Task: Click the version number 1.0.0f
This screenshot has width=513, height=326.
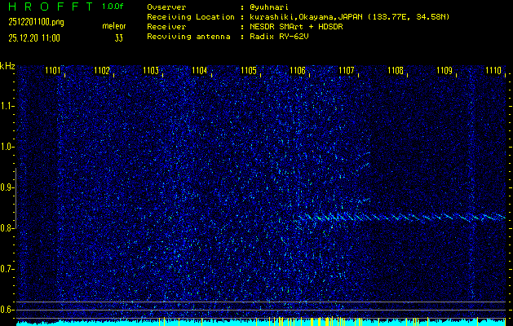Action: (114, 7)
